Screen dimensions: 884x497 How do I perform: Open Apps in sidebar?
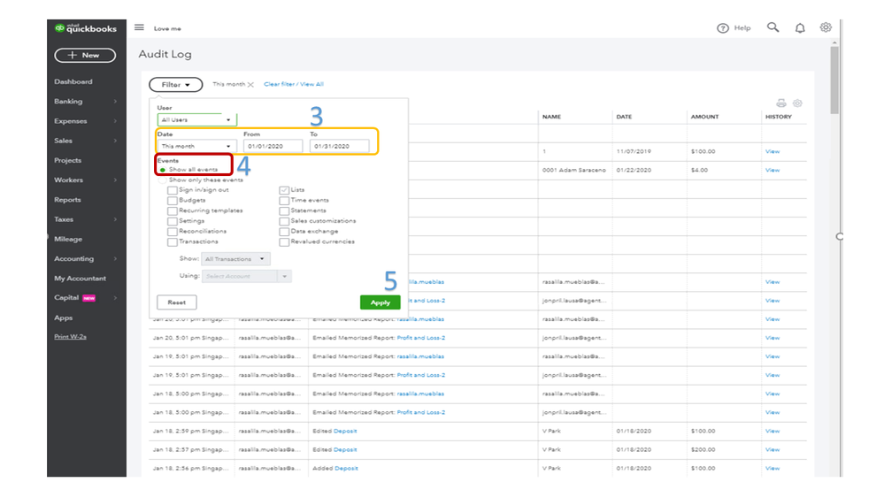[x=63, y=317]
